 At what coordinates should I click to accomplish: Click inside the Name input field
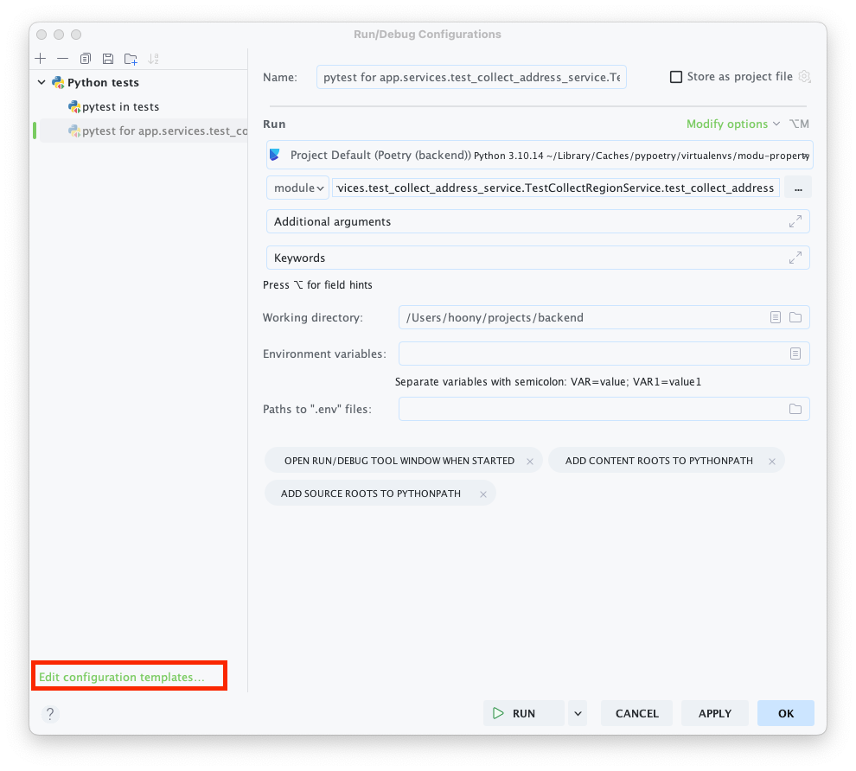471,76
